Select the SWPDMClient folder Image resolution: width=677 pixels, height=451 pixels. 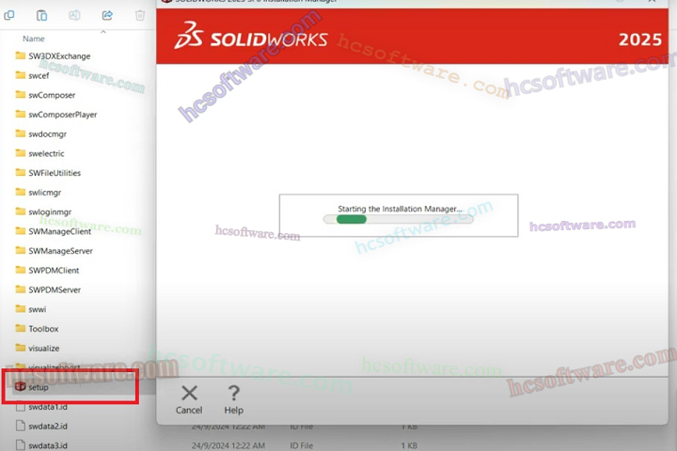pyautogui.click(x=47, y=271)
